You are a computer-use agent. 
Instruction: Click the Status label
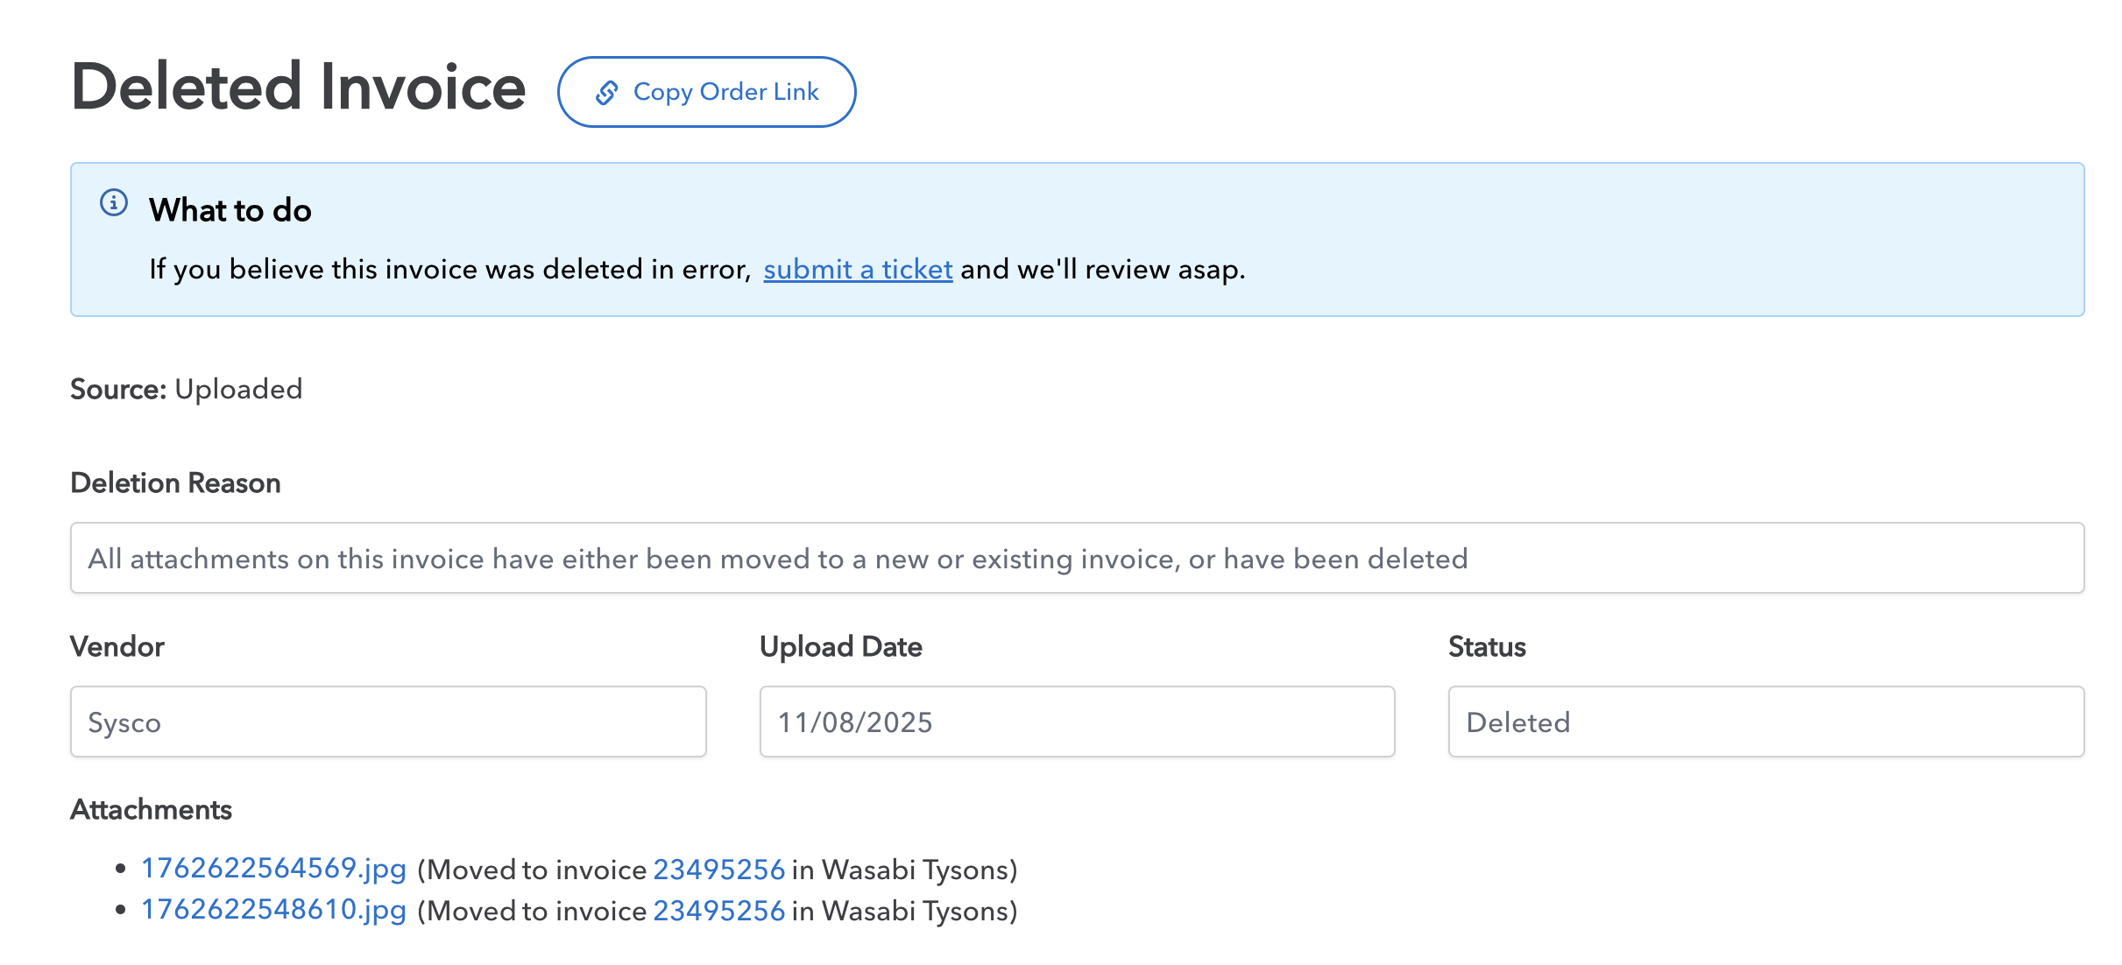[x=1486, y=646]
